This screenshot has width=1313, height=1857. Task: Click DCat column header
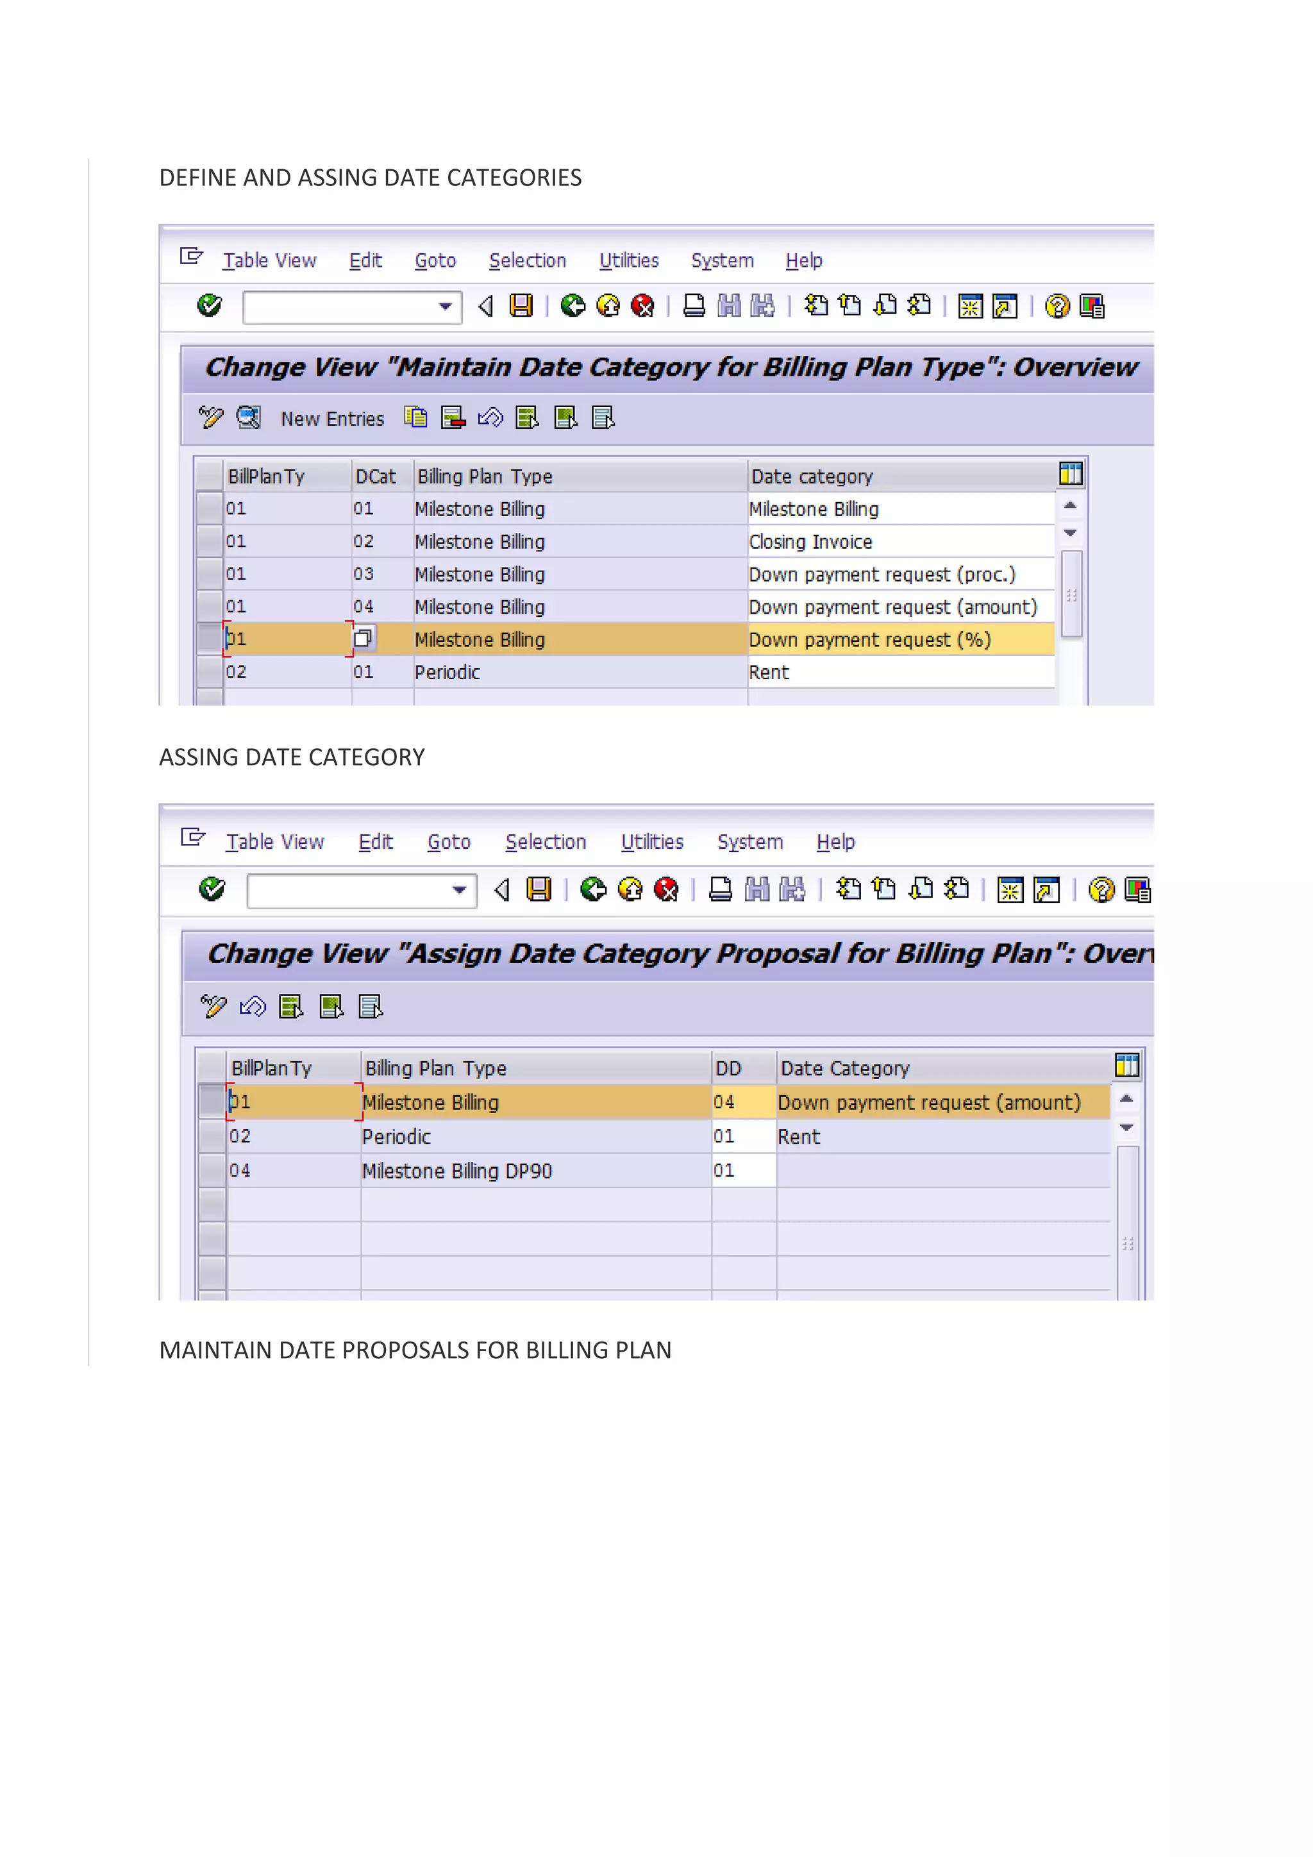click(383, 476)
